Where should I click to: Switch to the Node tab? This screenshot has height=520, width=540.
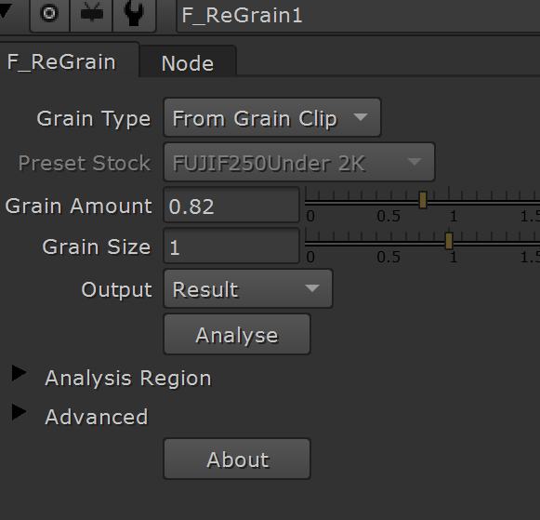point(188,62)
